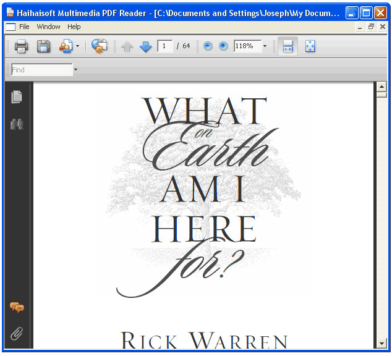The image size is (392, 356).
Task: Click the vertical scrollbar thumb
Action: [381, 95]
